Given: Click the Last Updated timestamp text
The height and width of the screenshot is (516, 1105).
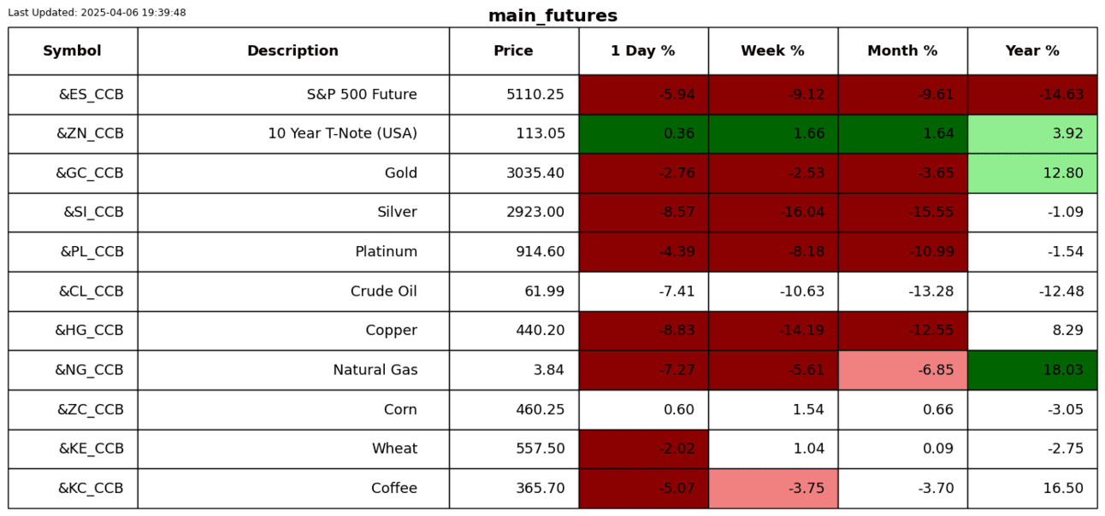Looking at the screenshot, I should pos(97,13).
